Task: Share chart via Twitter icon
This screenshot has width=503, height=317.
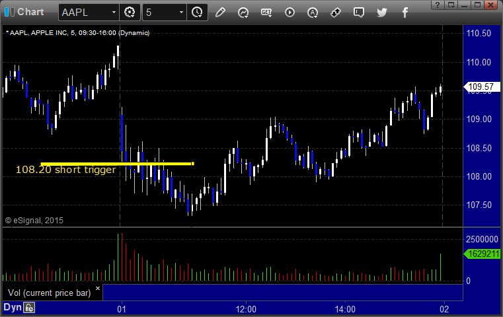Action: 382,13
